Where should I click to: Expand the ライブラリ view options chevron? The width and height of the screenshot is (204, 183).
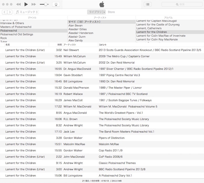pos(104,12)
